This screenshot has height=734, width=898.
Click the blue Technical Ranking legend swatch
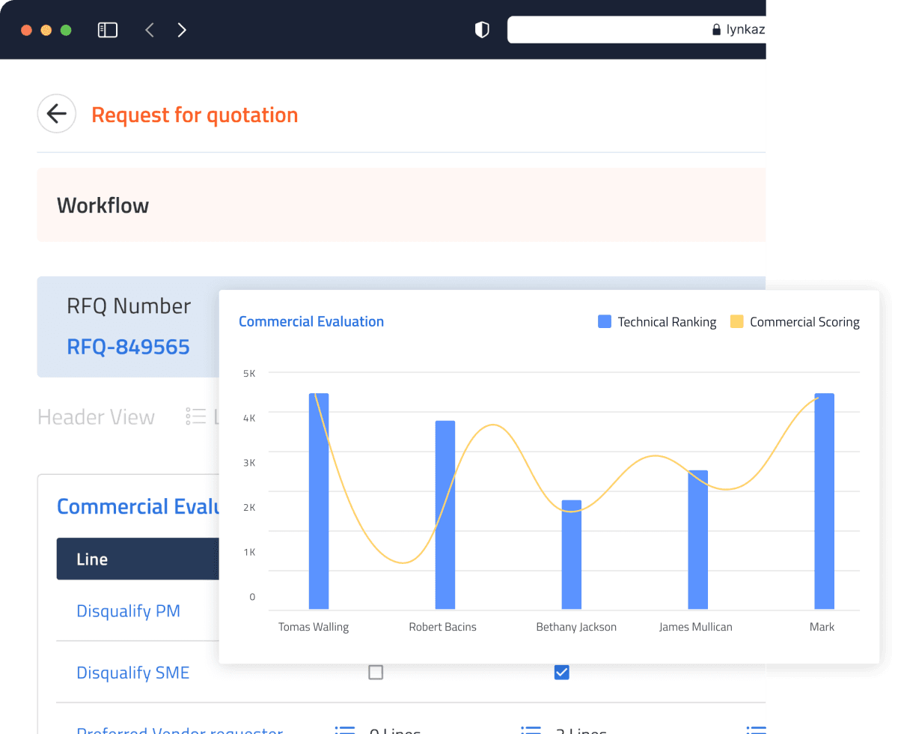(x=605, y=322)
